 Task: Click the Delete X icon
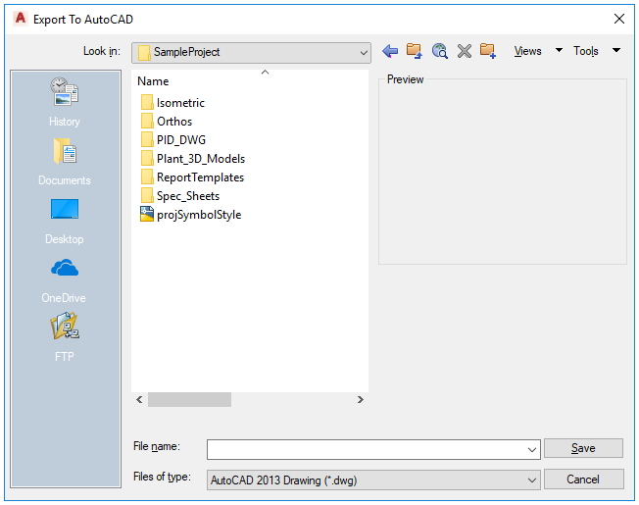pyautogui.click(x=465, y=51)
